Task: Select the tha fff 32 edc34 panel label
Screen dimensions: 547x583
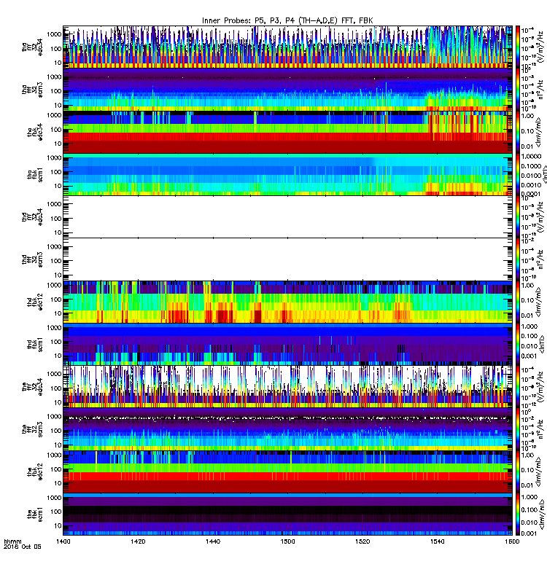Action: (32, 47)
